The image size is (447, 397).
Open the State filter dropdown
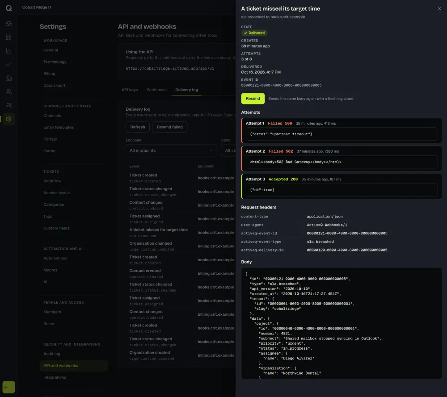228,150
